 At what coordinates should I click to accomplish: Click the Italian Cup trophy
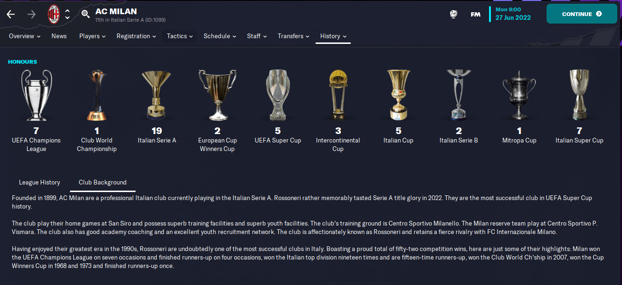click(x=398, y=95)
